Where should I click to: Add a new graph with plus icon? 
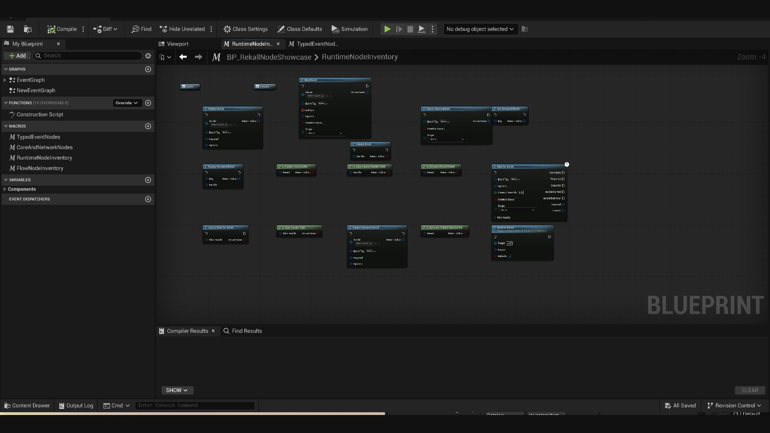148,69
